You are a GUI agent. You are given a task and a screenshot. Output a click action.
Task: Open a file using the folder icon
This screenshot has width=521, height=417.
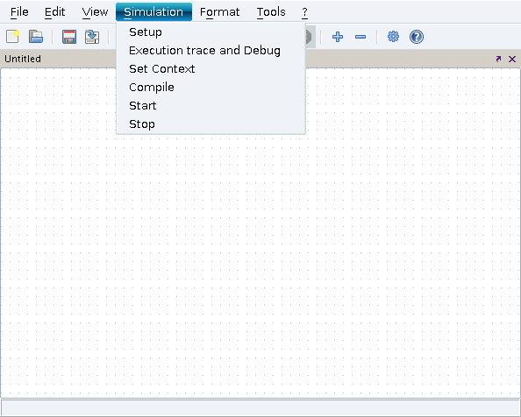click(36, 37)
